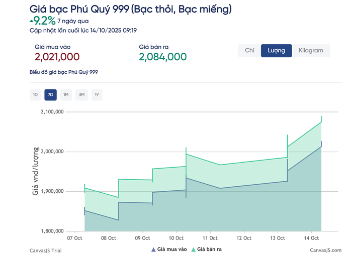Click the CanvasJS Trial watermark text
Image resolution: width=351 pixels, height=257 pixels.
click(x=46, y=250)
